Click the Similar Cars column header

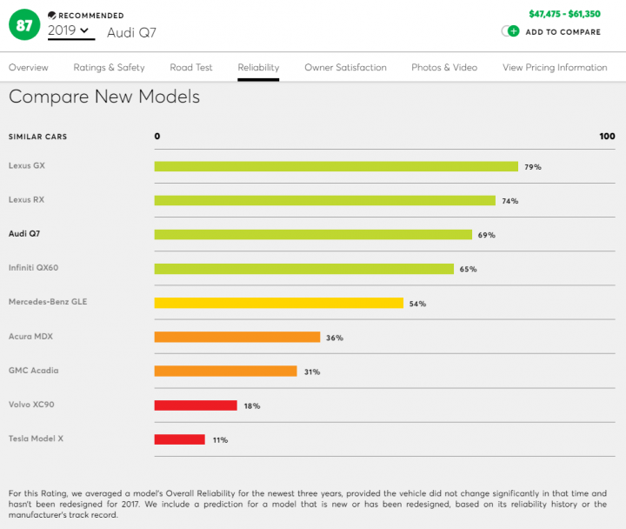[x=38, y=137]
